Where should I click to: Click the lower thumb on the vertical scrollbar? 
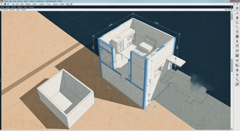(232, 65)
